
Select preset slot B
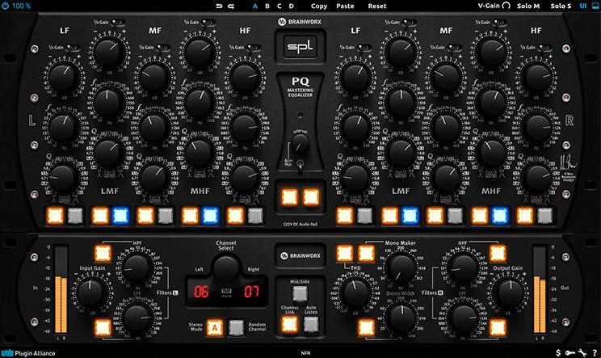[267, 6]
